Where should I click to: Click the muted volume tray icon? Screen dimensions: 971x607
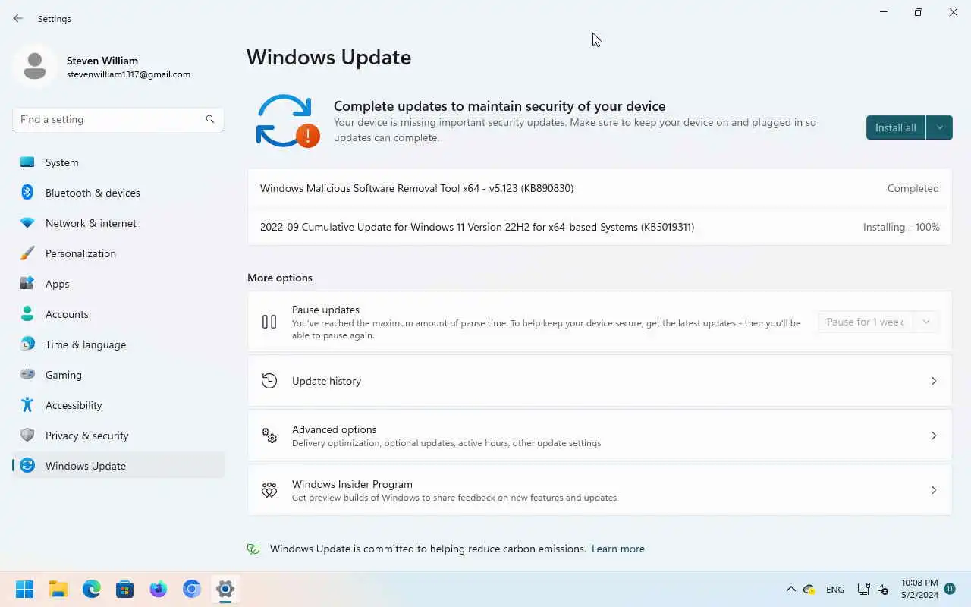(883, 589)
